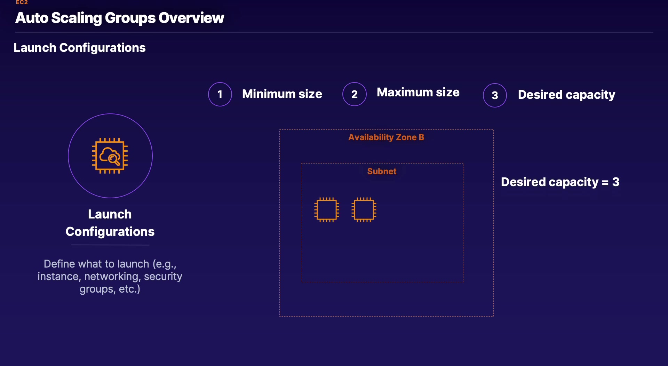Click the 'Desired capacity = 3' text

click(x=560, y=182)
